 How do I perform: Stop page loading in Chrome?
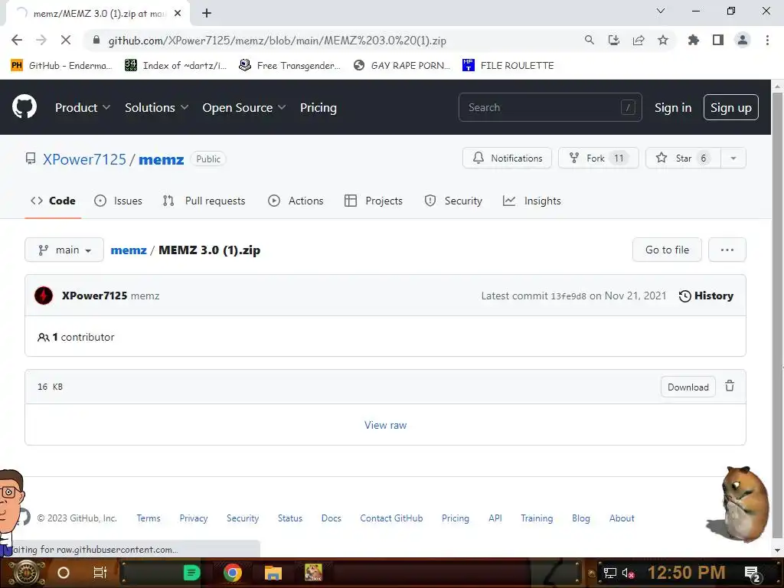[66, 40]
